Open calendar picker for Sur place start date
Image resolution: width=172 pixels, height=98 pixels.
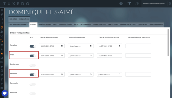click(62, 46)
